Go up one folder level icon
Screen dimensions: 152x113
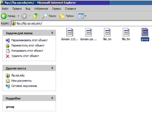[35, 16]
